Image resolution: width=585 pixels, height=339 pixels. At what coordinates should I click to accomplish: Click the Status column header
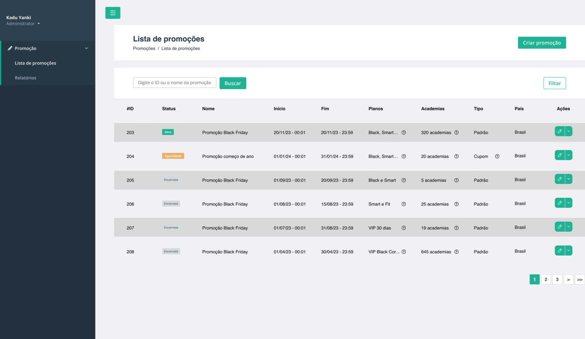point(169,109)
